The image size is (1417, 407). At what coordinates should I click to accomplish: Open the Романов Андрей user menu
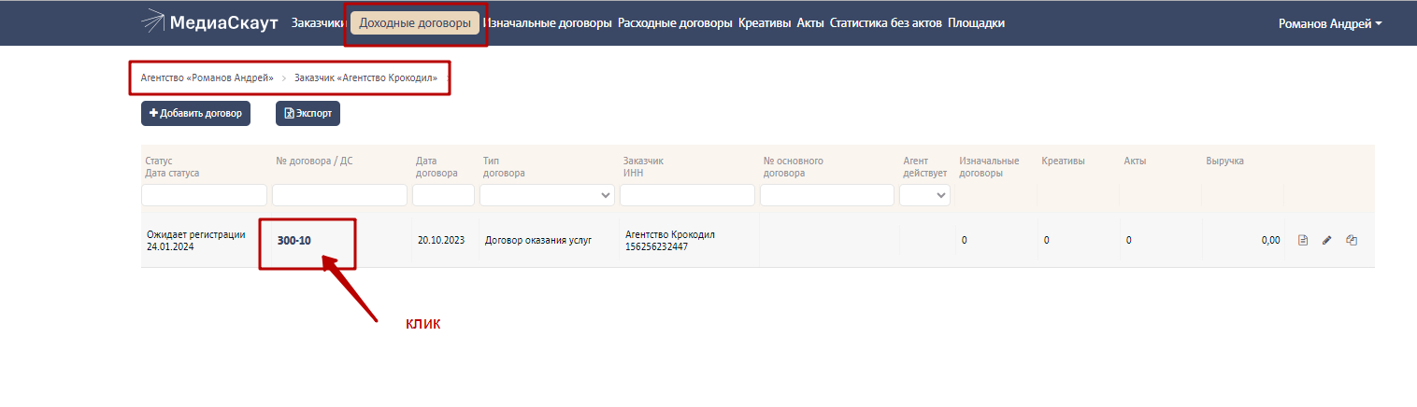tap(1329, 23)
